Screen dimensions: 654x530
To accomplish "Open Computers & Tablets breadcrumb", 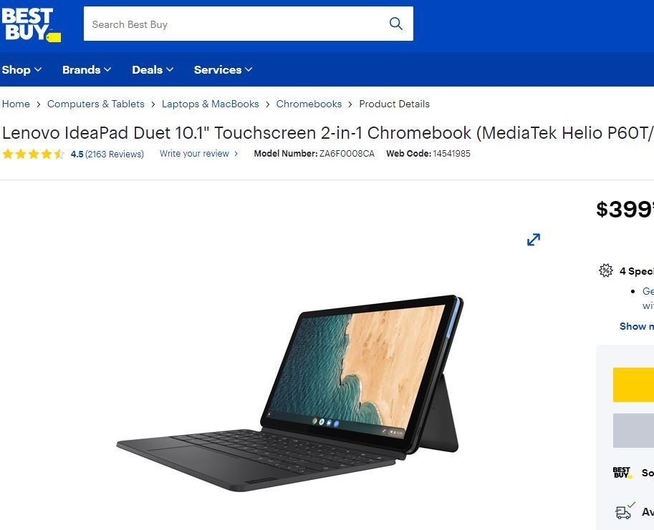I will pyautogui.click(x=95, y=104).
